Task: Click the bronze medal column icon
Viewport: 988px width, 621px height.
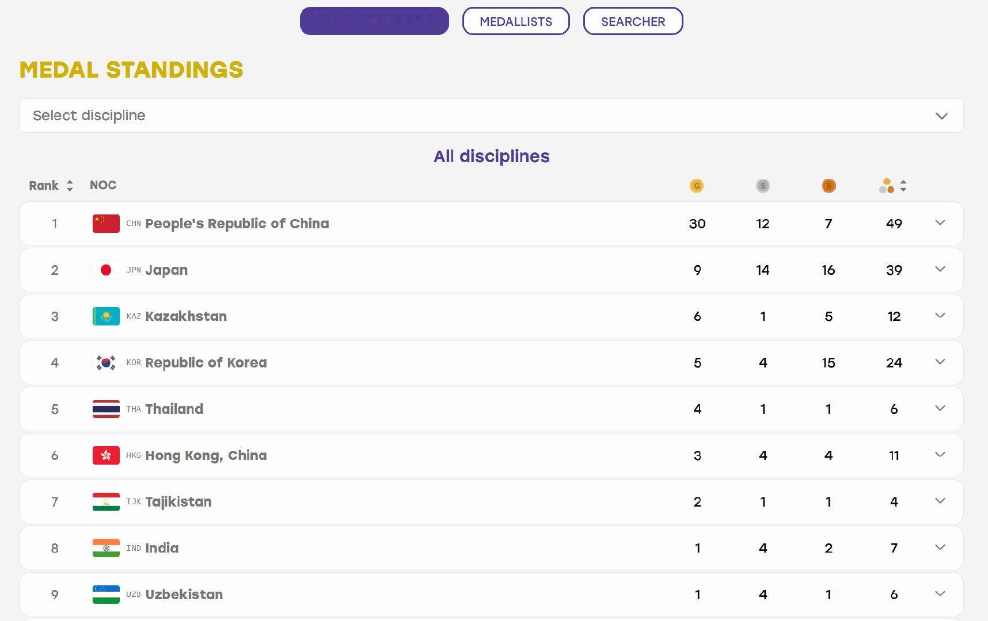Action: click(x=829, y=186)
